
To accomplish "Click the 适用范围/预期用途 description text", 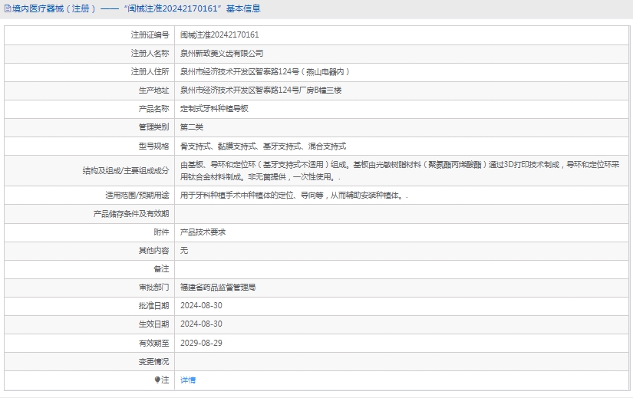I will coord(294,195).
